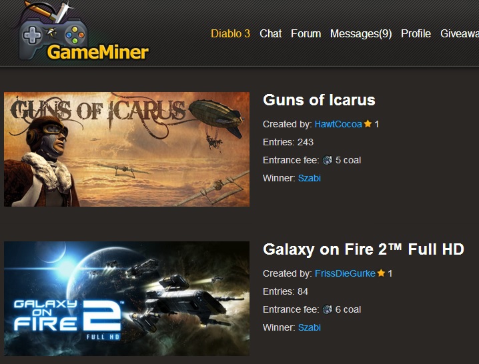Open the Guns of Icarus banner image
This screenshot has width=479, height=364.
127,149
